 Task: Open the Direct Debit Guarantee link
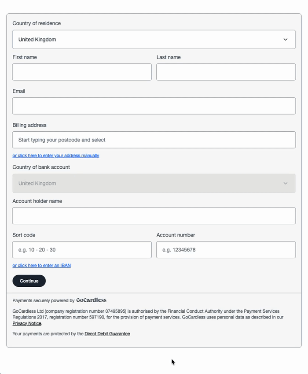tap(107, 333)
